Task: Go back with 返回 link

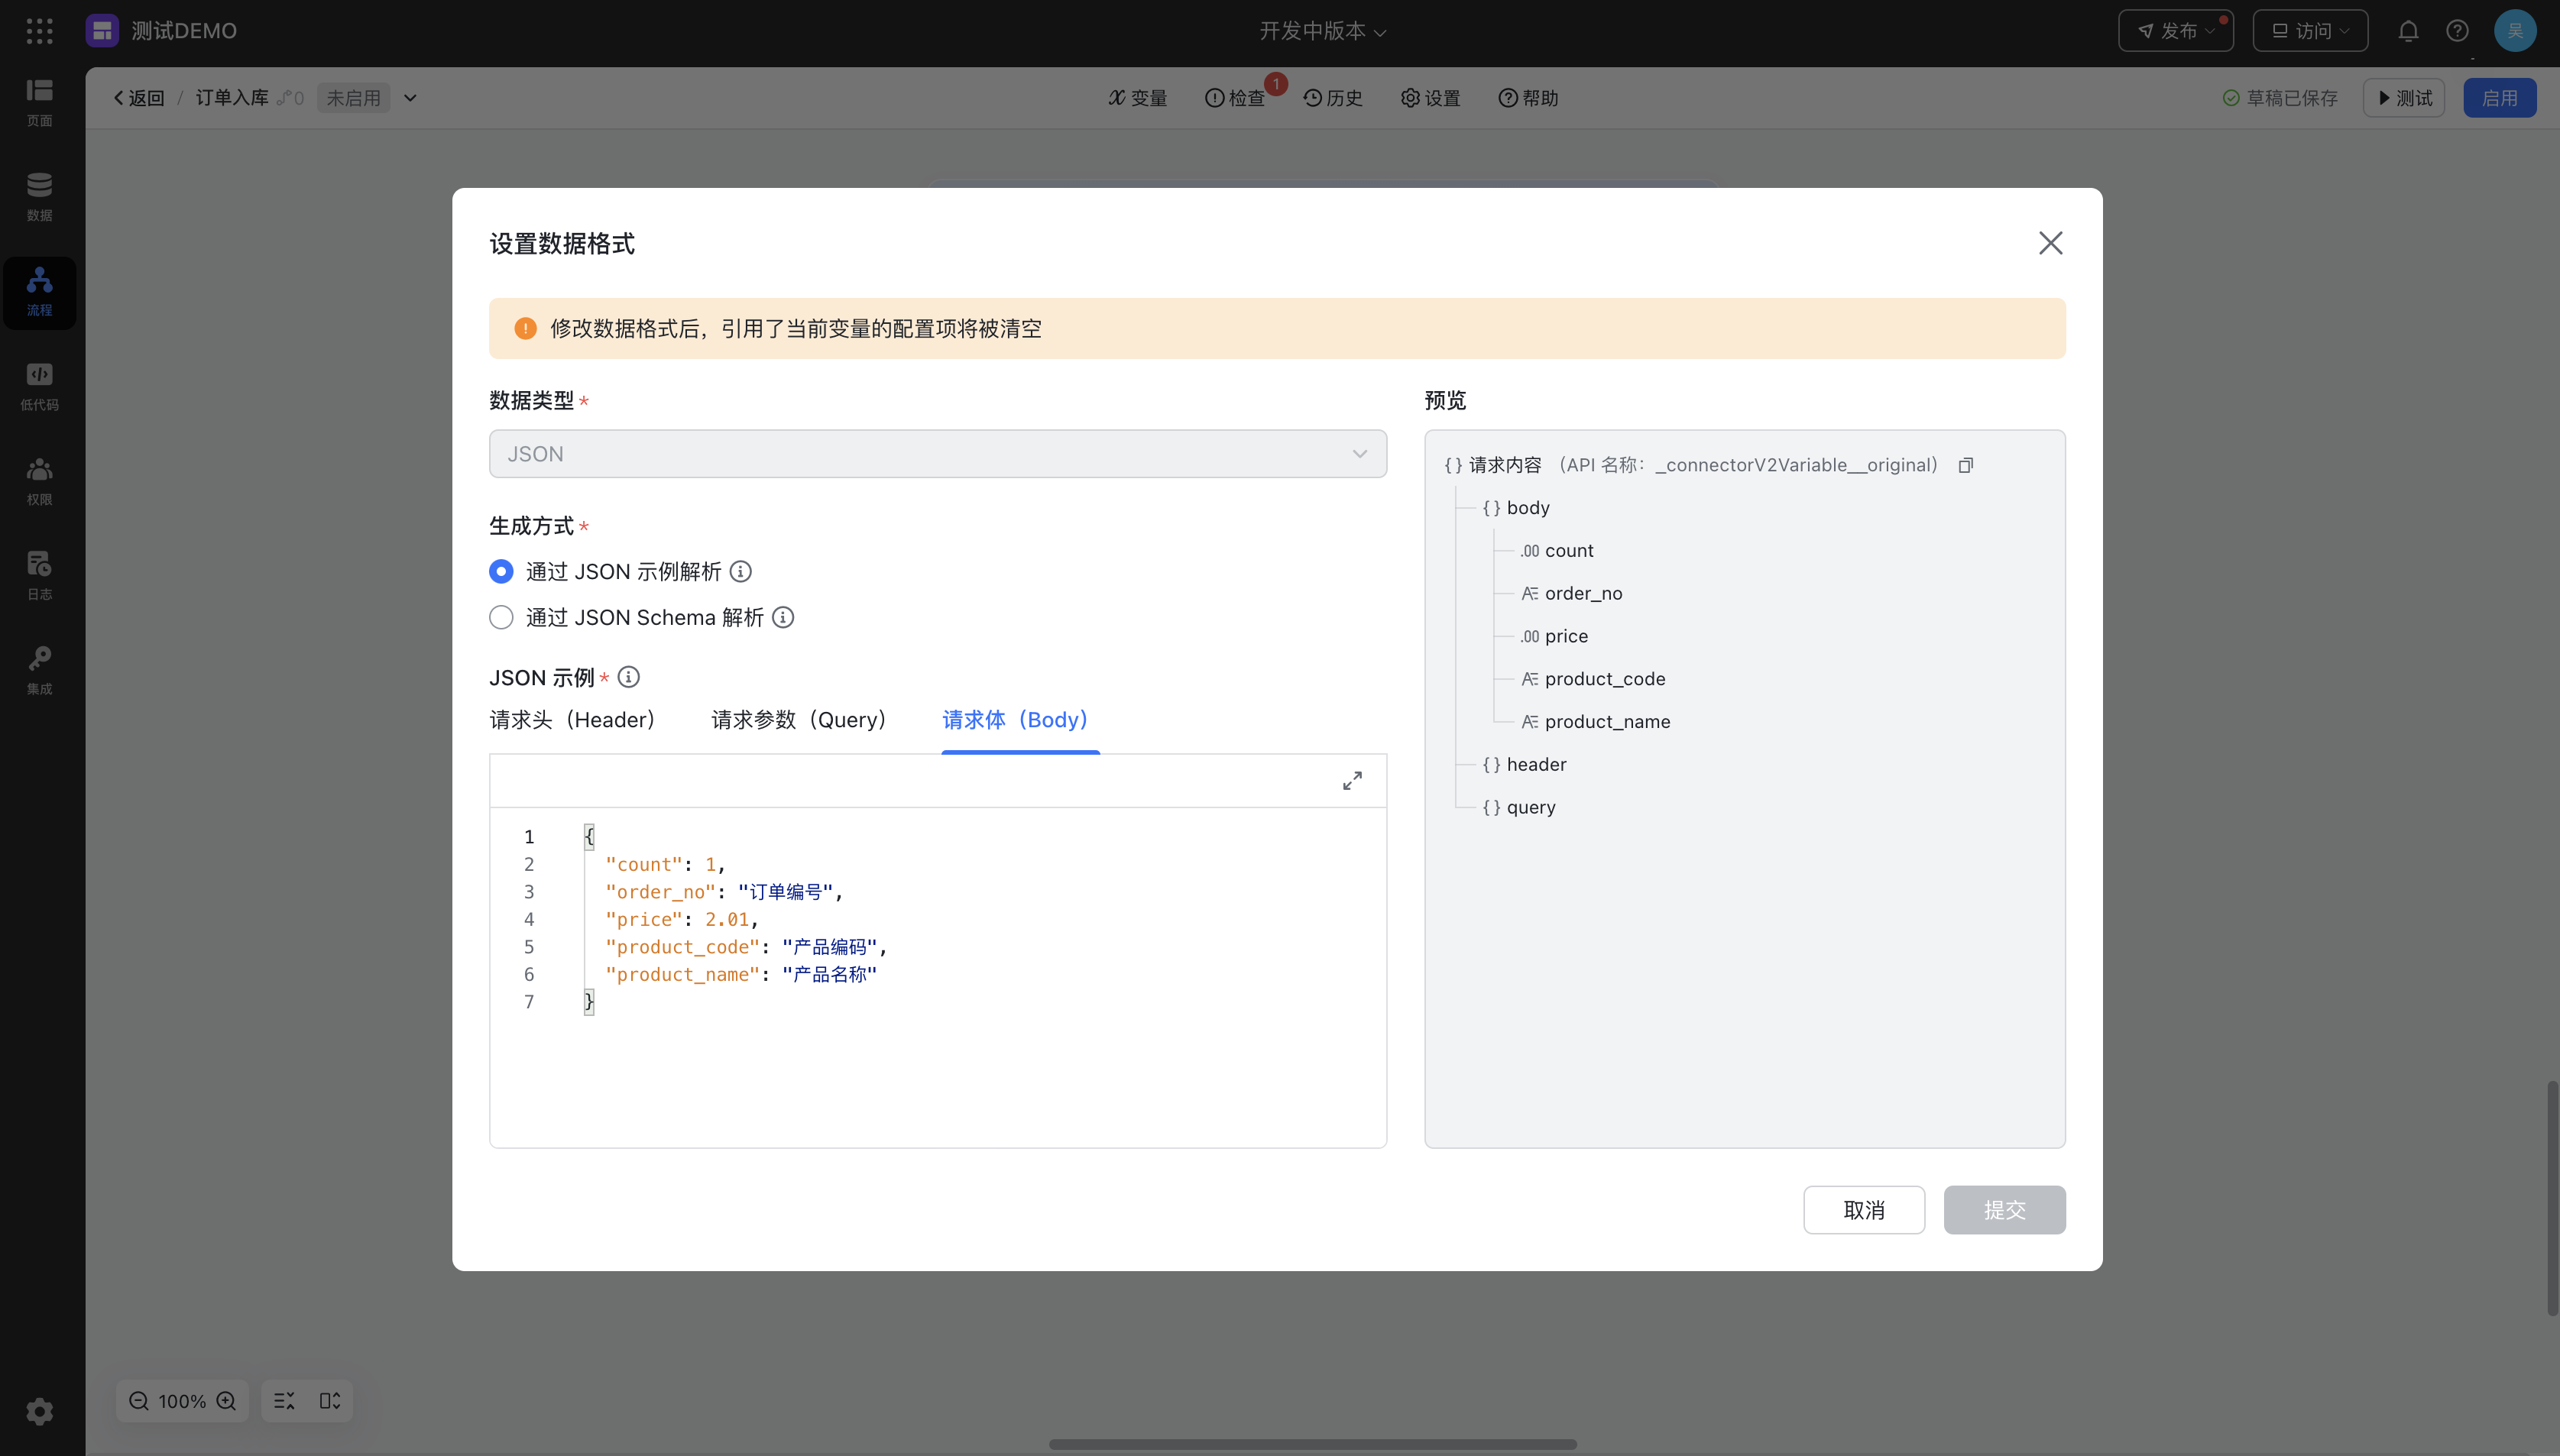Action: (x=139, y=98)
